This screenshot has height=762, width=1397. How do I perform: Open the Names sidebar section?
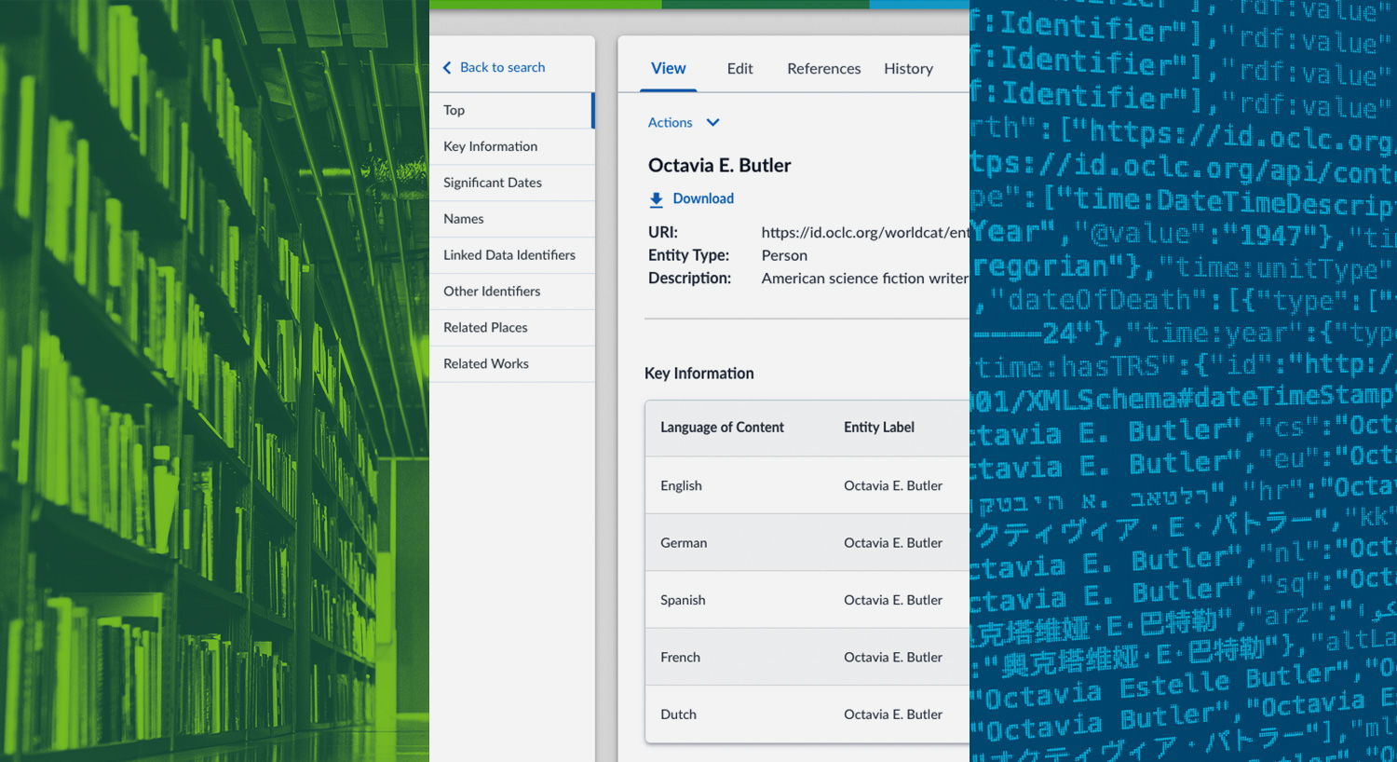coord(463,219)
